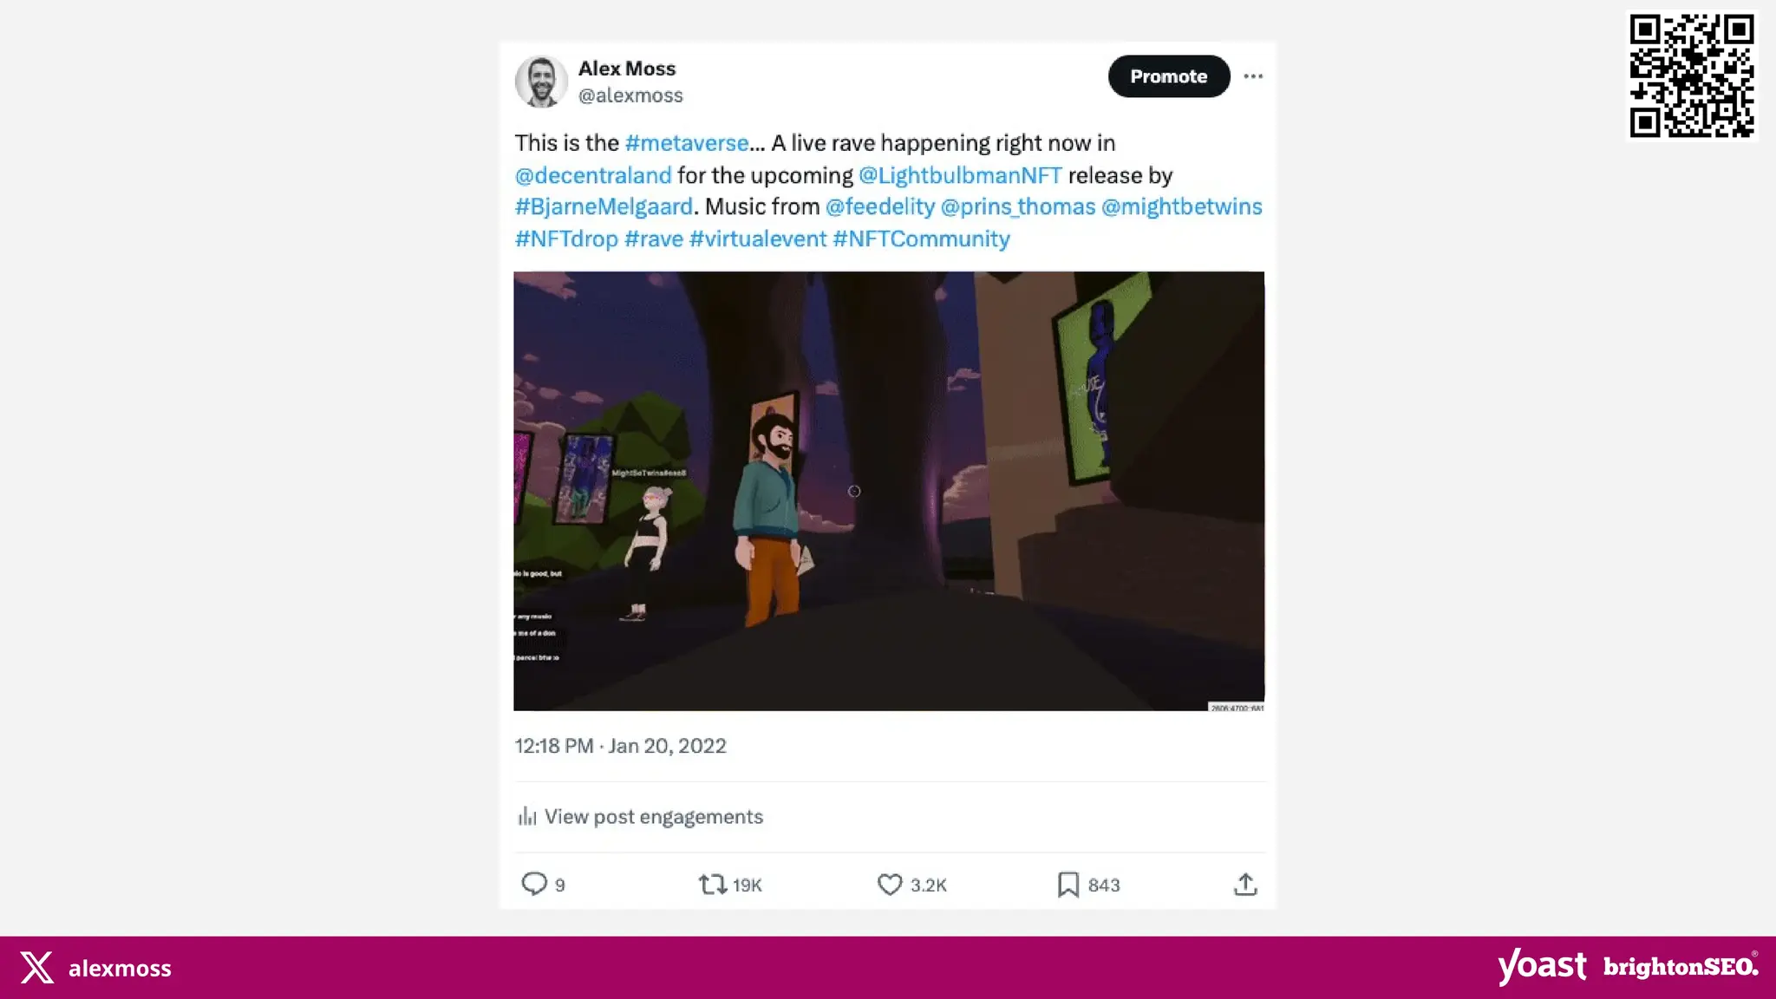This screenshot has height=999, width=1776.
Task: Open the three-dot more options menu
Action: click(1253, 76)
